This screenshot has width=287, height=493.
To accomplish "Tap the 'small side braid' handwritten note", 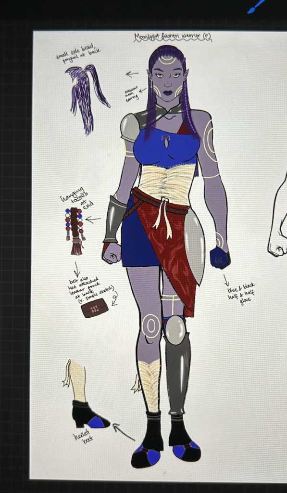I will click(78, 53).
